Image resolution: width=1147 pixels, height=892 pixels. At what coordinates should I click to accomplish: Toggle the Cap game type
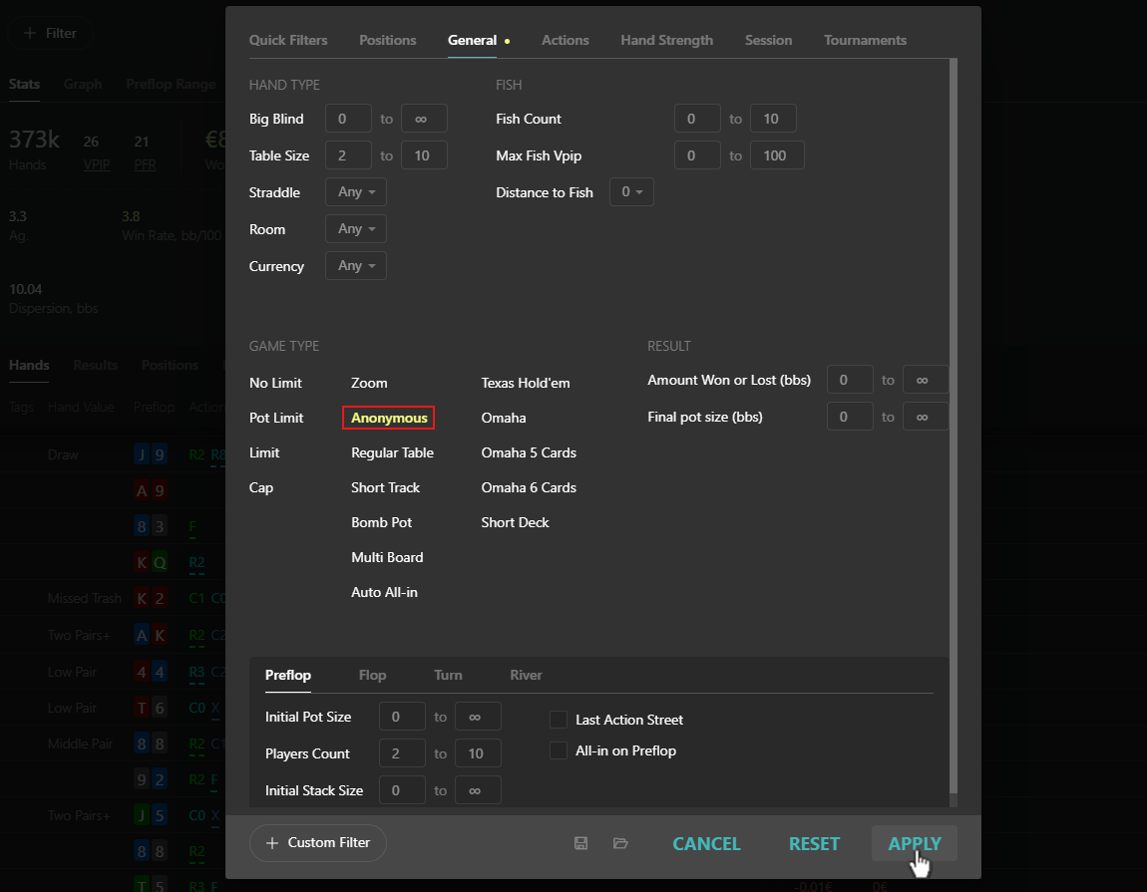261,487
